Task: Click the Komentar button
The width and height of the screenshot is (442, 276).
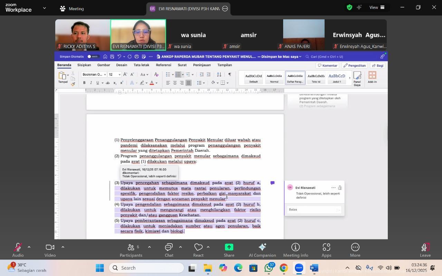Action: tap(327, 66)
